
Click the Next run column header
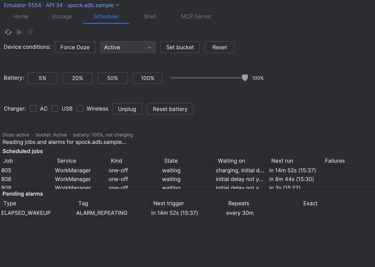pos(295,161)
